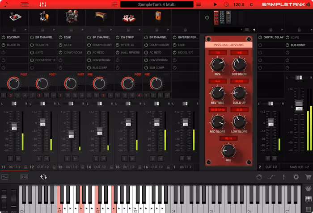Click the tempo sync clock icon
Viewport: 313px width, 213px height.
point(226,4)
